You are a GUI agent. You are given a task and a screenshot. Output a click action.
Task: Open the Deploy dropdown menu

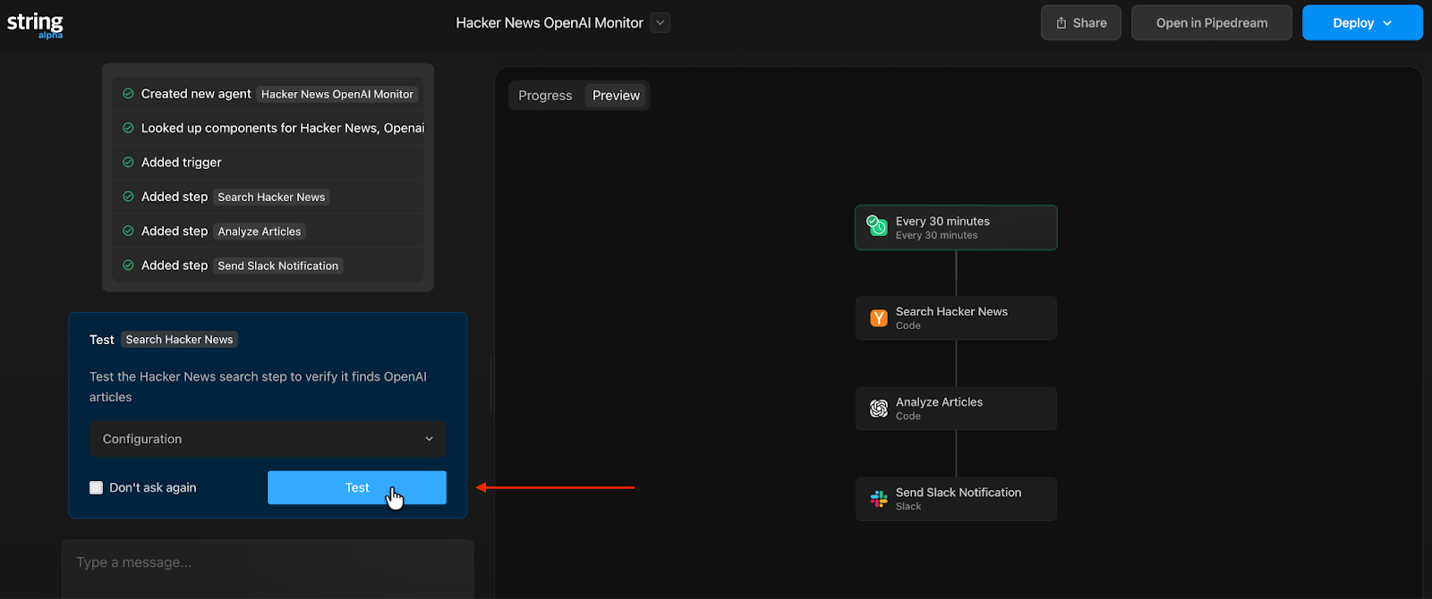click(x=1387, y=23)
